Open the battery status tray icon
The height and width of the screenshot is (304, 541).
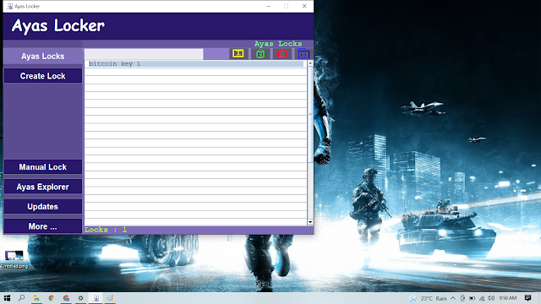pos(472,298)
